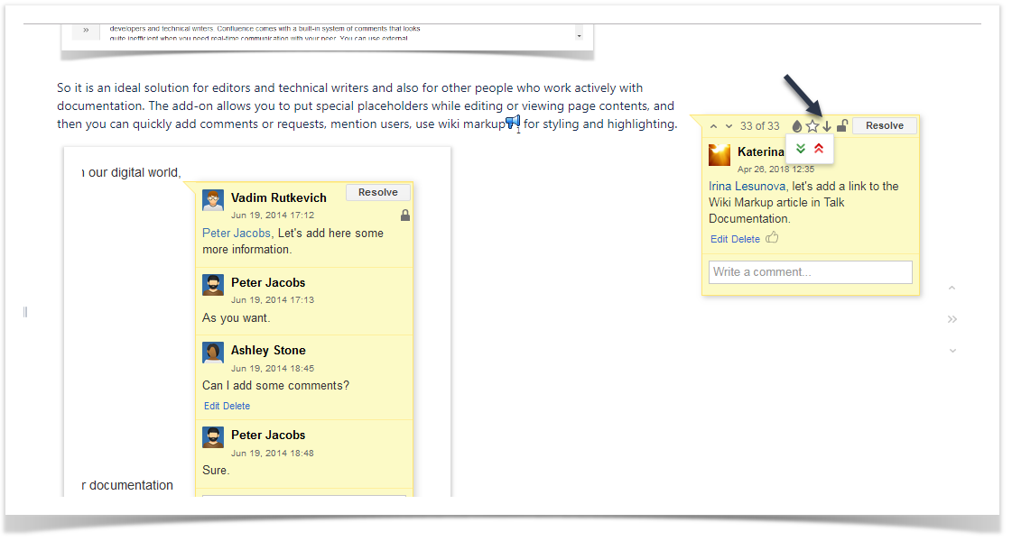
Task: Delete Katerina's comment
Action: coord(746,240)
